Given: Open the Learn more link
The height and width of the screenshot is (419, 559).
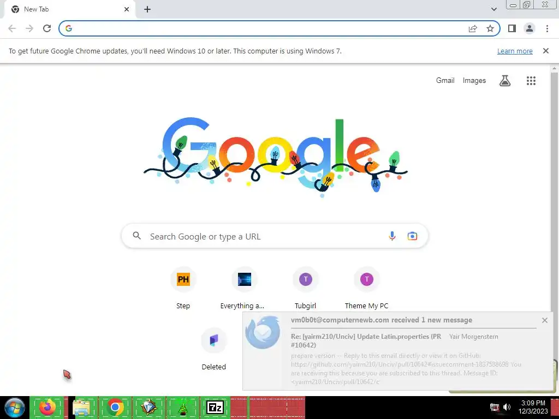Looking at the screenshot, I should tap(515, 51).
